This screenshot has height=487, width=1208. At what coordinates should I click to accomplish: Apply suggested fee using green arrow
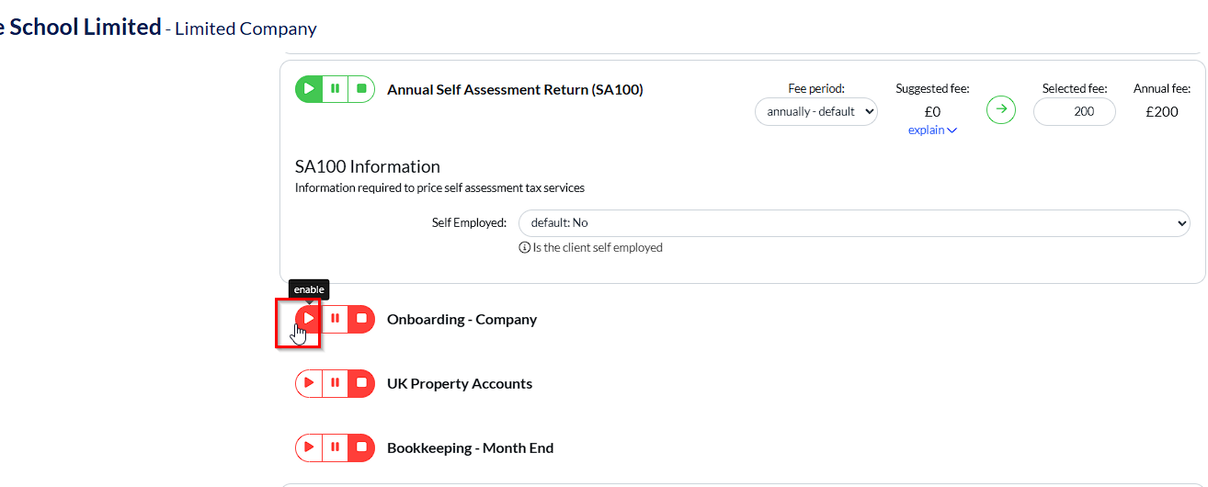1001,110
